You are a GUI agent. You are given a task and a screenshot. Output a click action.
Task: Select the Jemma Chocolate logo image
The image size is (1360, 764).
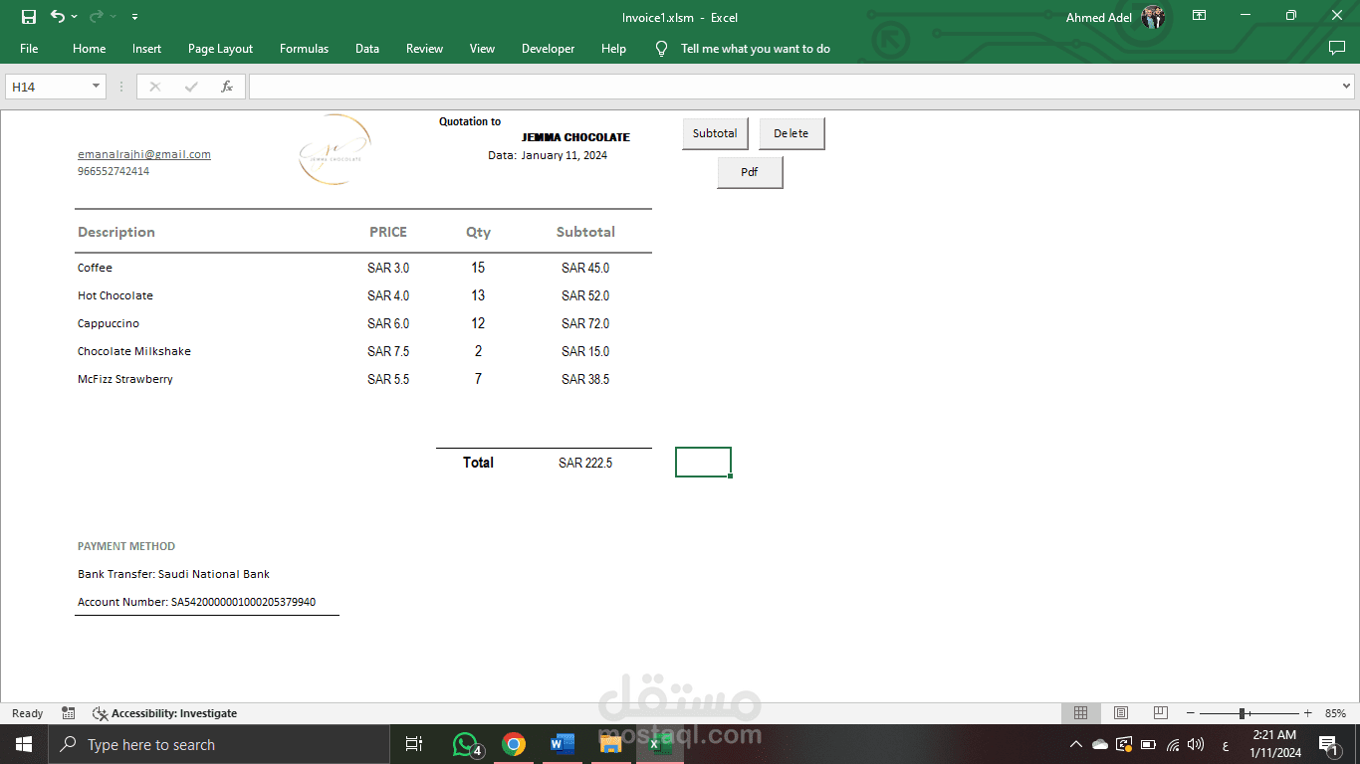(x=336, y=151)
